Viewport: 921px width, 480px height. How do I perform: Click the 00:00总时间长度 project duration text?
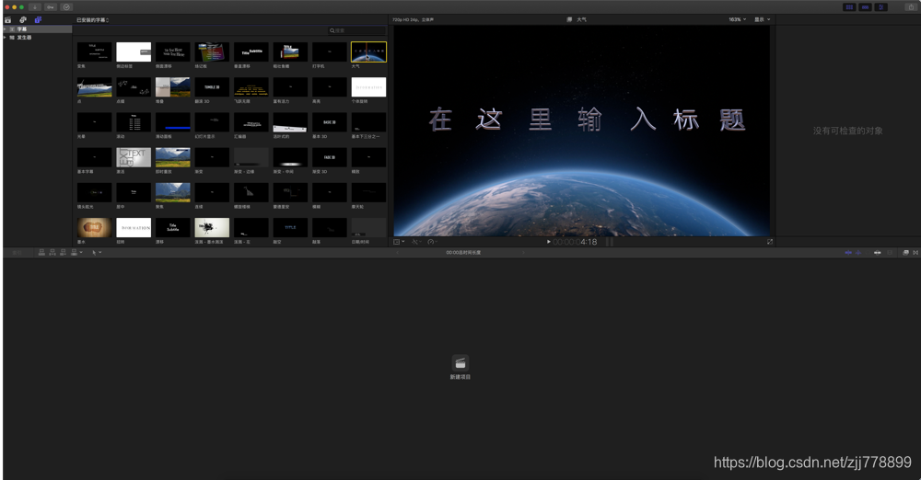463,252
